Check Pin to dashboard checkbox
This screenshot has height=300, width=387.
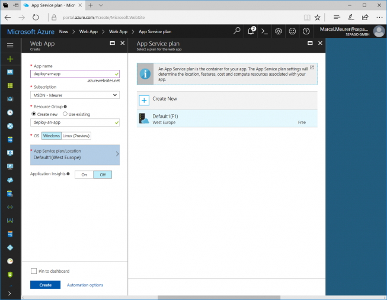34,271
